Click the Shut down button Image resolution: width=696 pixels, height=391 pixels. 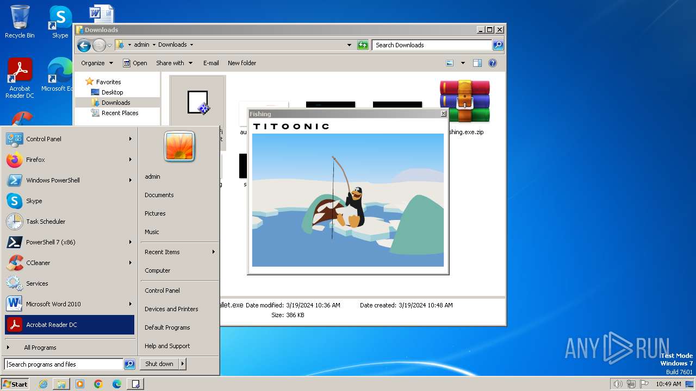coord(159,364)
